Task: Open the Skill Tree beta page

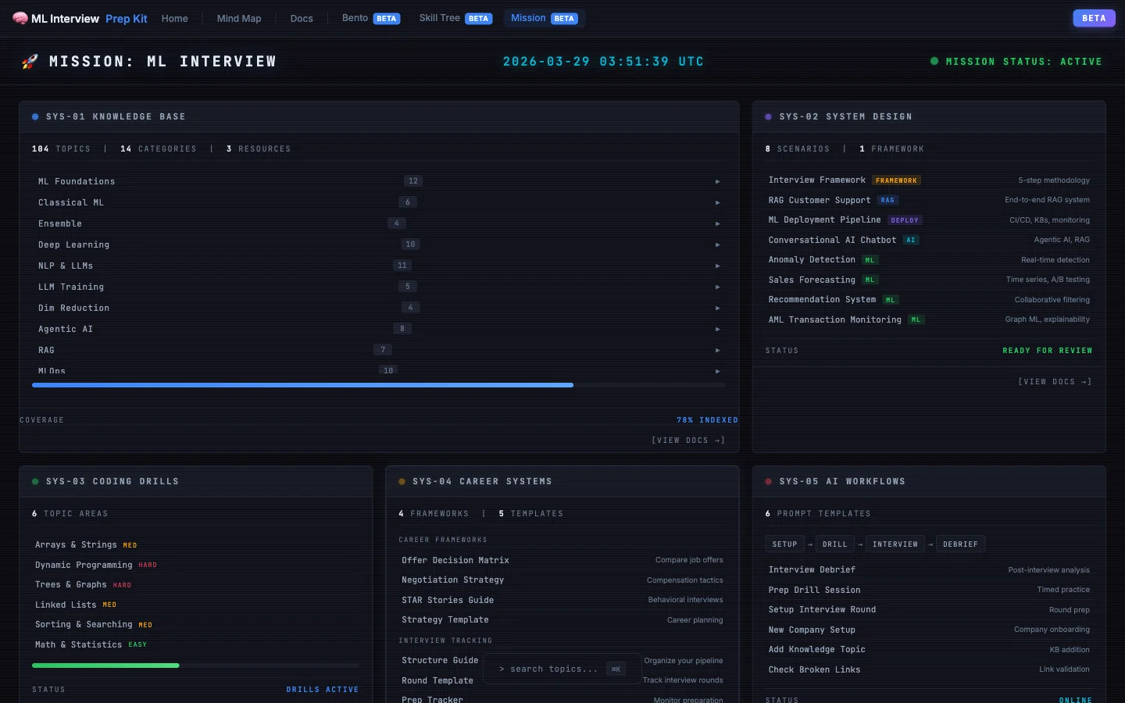Action: 455,18
